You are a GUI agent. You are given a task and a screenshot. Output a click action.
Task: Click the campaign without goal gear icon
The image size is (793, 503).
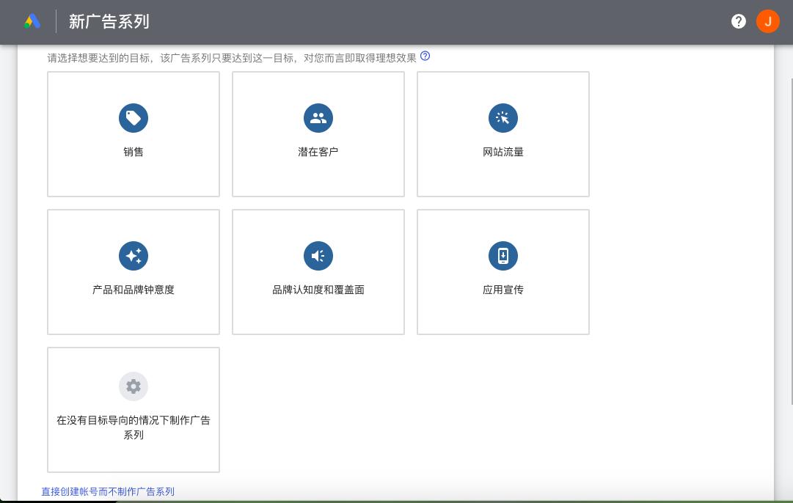point(133,386)
